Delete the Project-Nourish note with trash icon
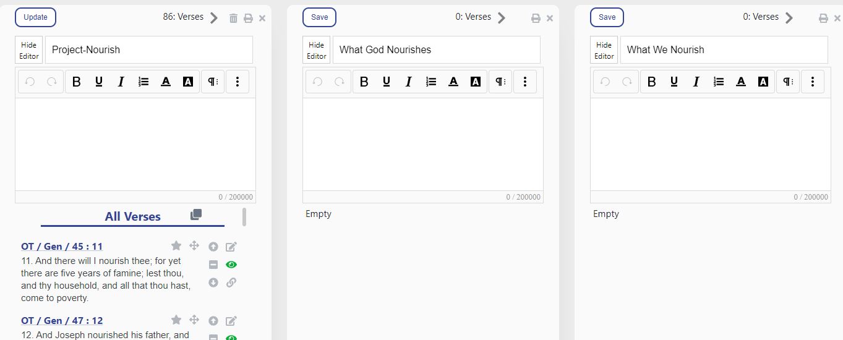Image resolution: width=843 pixels, height=340 pixels. click(233, 19)
